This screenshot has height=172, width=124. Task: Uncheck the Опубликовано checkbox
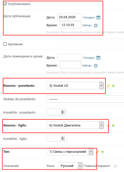tap(5, 4)
